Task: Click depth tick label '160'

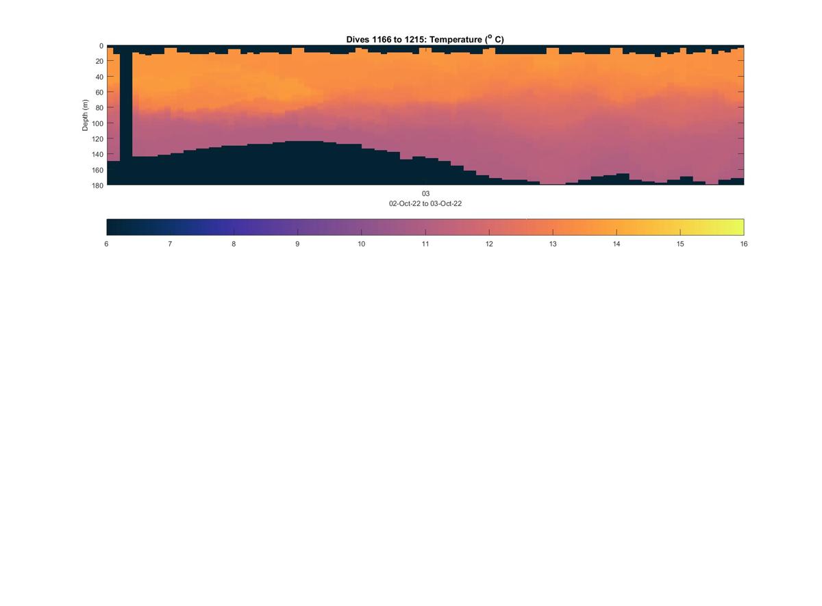Action: [x=97, y=170]
